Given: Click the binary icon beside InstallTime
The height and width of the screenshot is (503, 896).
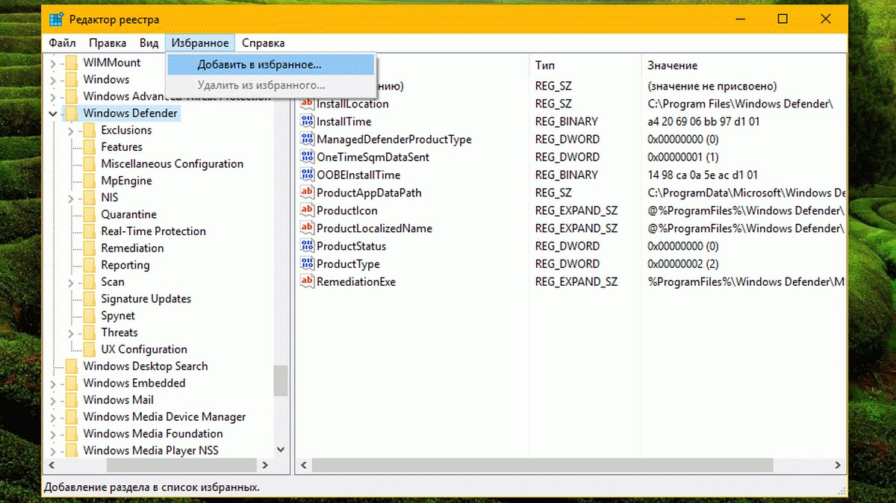Looking at the screenshot, I should (307, 122).
